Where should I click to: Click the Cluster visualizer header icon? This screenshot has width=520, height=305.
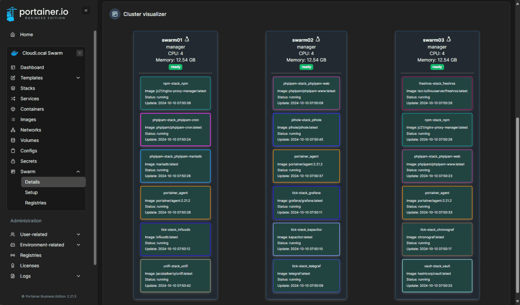coord(115,14)
